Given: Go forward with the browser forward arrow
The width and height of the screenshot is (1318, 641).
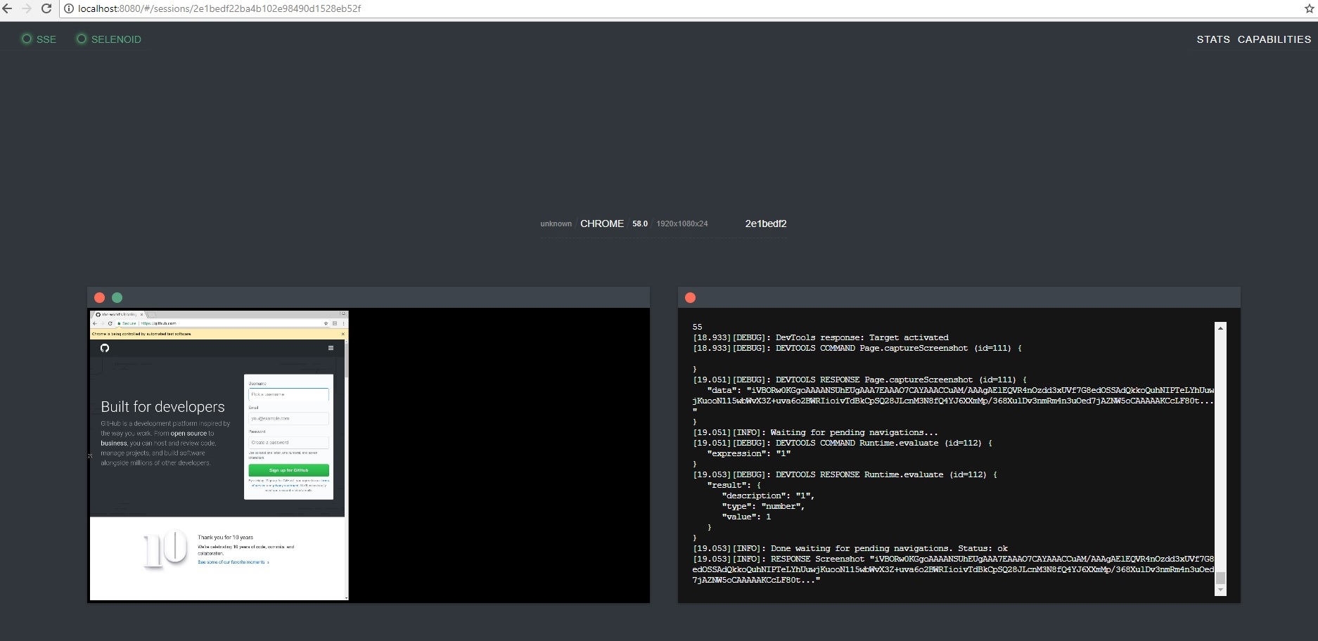Looking at the screenshot, I should click(x=27, y=9).
